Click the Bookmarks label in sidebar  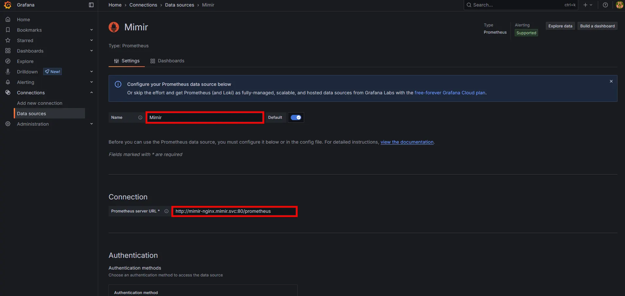click(29, 30)
